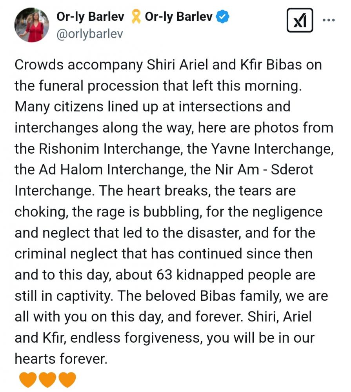The width and height of the screenshot is (351, 392).
Task: Open the @orlybarlev handle link
Action: [x=90, y=34]
